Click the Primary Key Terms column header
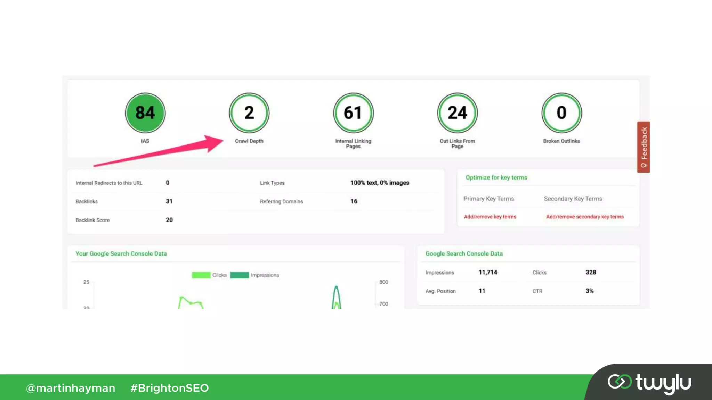Viewport: 712px width, 400px height. (488, 199)
